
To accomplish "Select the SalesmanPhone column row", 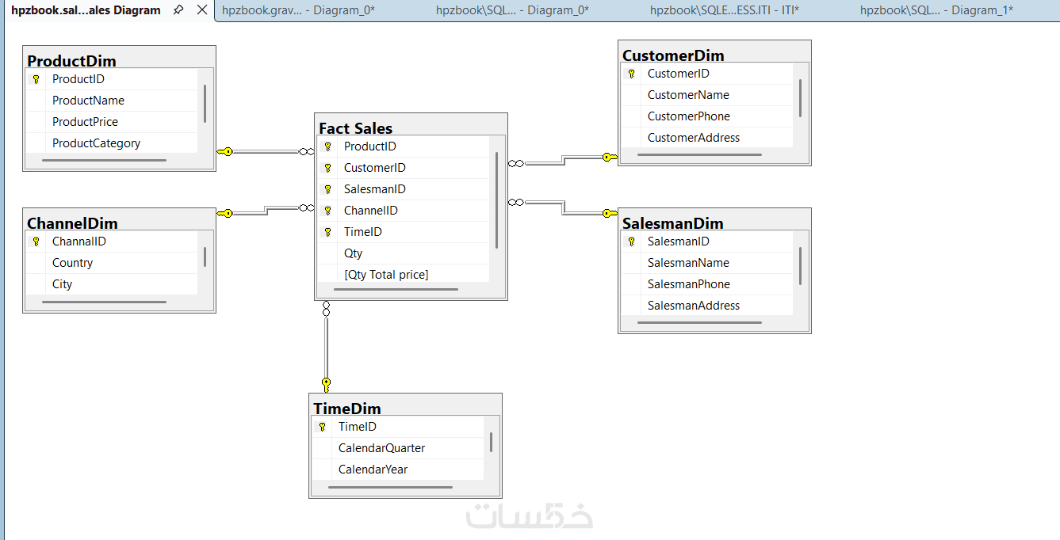I will click(x=706, y=284).
